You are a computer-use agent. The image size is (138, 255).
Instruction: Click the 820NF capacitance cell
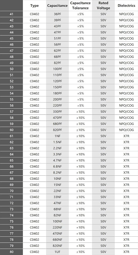pos(58,246)
